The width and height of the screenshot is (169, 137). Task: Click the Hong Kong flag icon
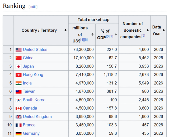[x=18, y=75]
